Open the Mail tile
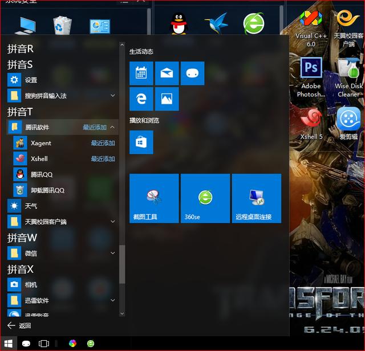This screenshot has height=351, width=365. 167,74
